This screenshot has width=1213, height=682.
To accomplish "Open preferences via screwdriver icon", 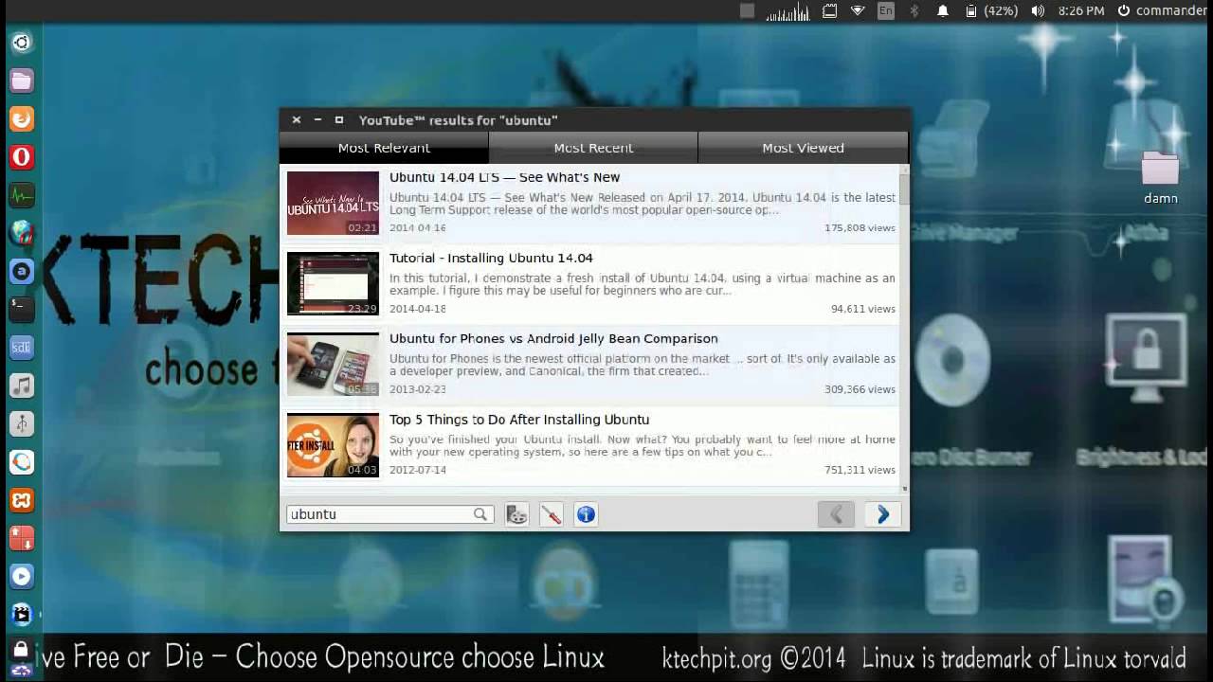I will point(552,514).
